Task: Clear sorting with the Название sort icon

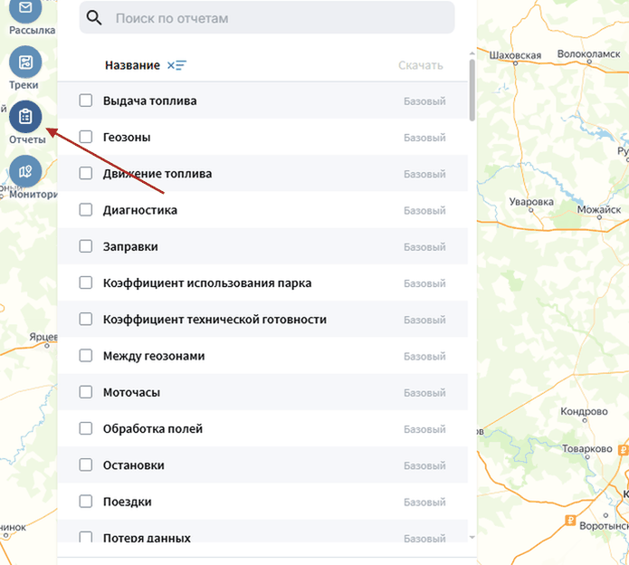Action: (x=176, y=65)
